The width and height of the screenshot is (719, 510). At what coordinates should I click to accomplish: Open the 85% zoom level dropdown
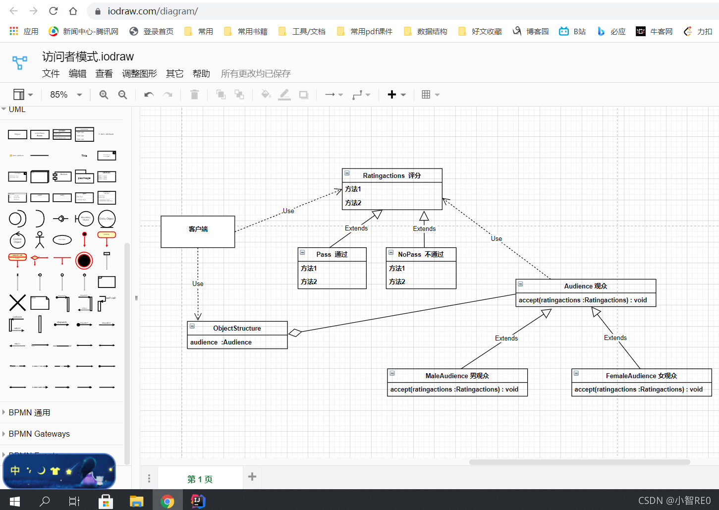point(66,95)
